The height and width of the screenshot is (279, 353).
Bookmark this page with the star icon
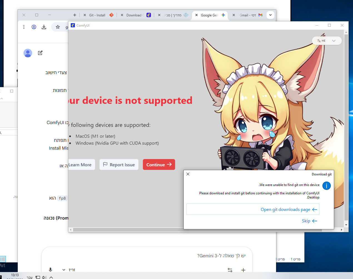pyautogui.click(x=58, y=27)
